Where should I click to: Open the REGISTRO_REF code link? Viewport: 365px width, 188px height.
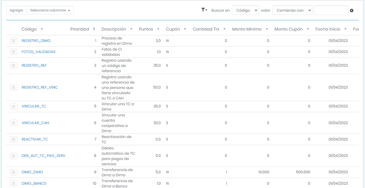pos(34,66)
